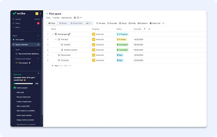
Task: Collapse the sidebar with the arrow icon
Action: 41,14
